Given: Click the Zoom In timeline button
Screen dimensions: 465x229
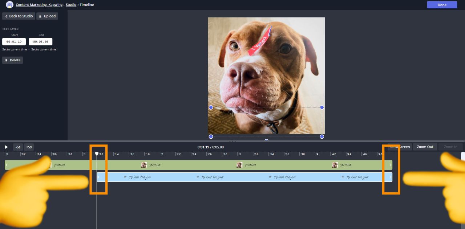Looking at the screenshot, I should 450,147.
